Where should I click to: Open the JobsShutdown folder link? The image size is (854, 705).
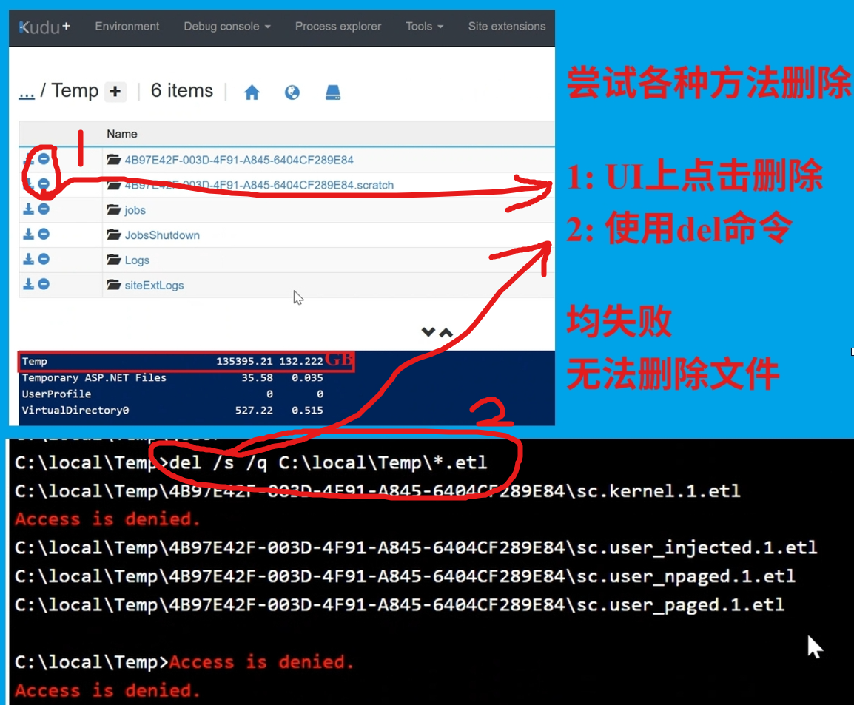(x=162, y=235)
